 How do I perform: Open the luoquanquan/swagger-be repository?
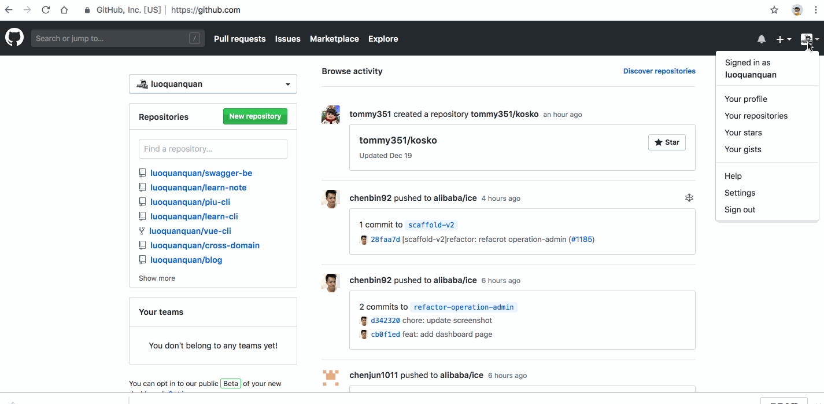pyautogui.click(x=201, y=173)
